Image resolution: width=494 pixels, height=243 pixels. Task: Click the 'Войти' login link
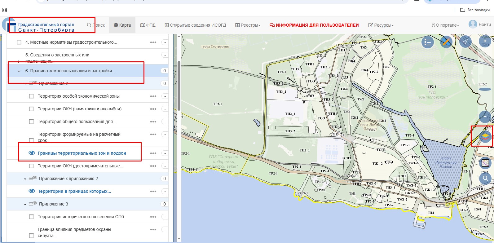[484, 24]
